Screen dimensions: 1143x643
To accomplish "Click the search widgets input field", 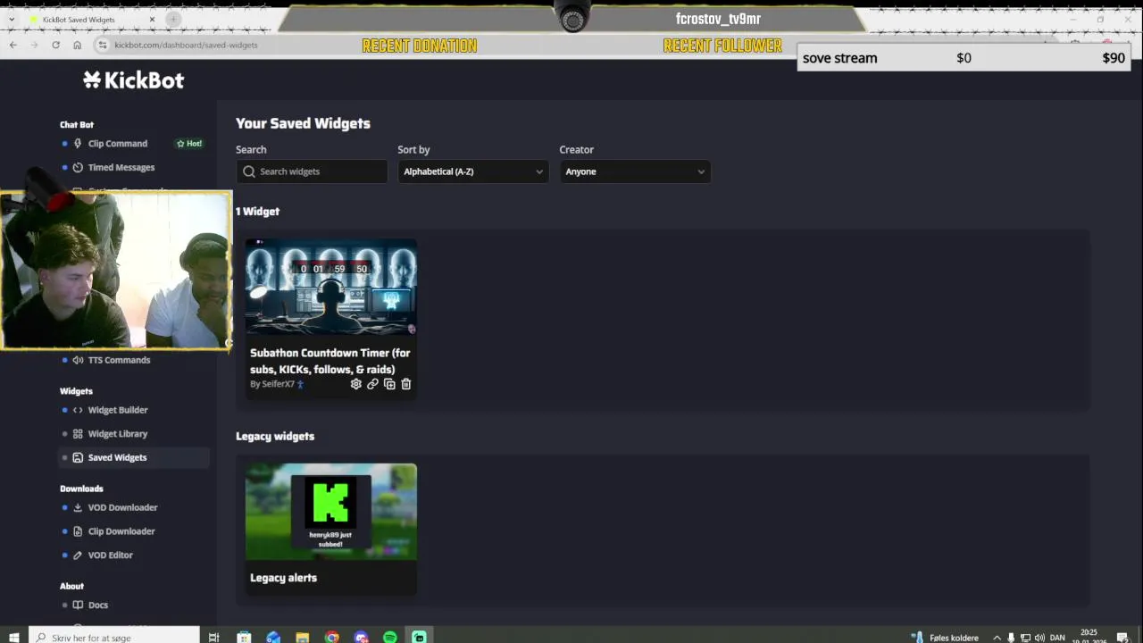I will (312, 171).
